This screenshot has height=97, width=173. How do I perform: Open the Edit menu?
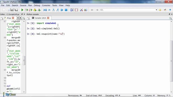coord(8,5)
